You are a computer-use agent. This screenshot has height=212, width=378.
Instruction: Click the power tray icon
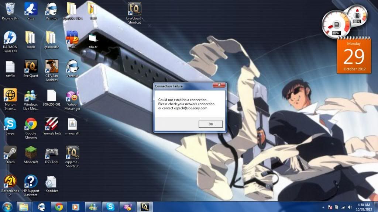[x=336, y=207]
